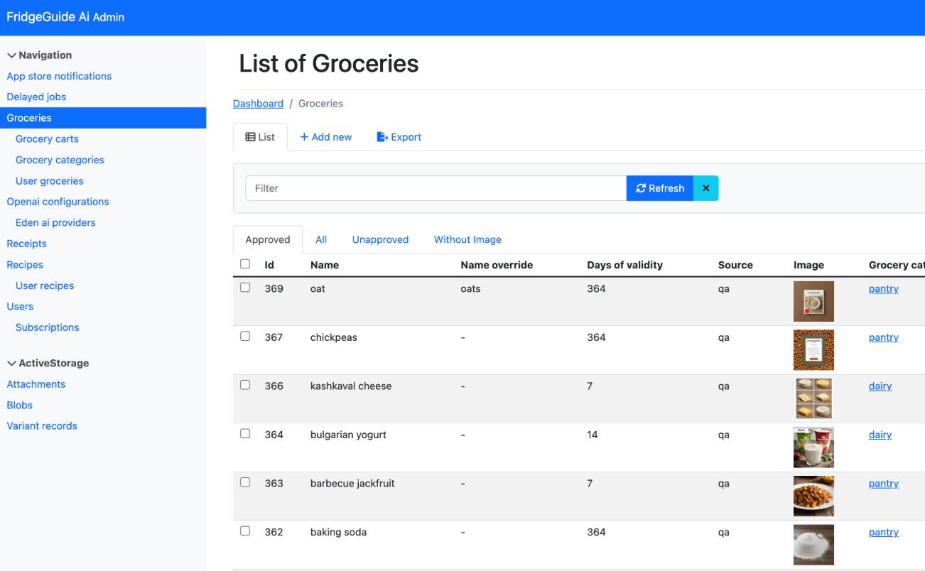Image resolution: width=925 pixels, height=571 pixels.
Task: Click the Refresh button
Action: [x=660, y=188]
